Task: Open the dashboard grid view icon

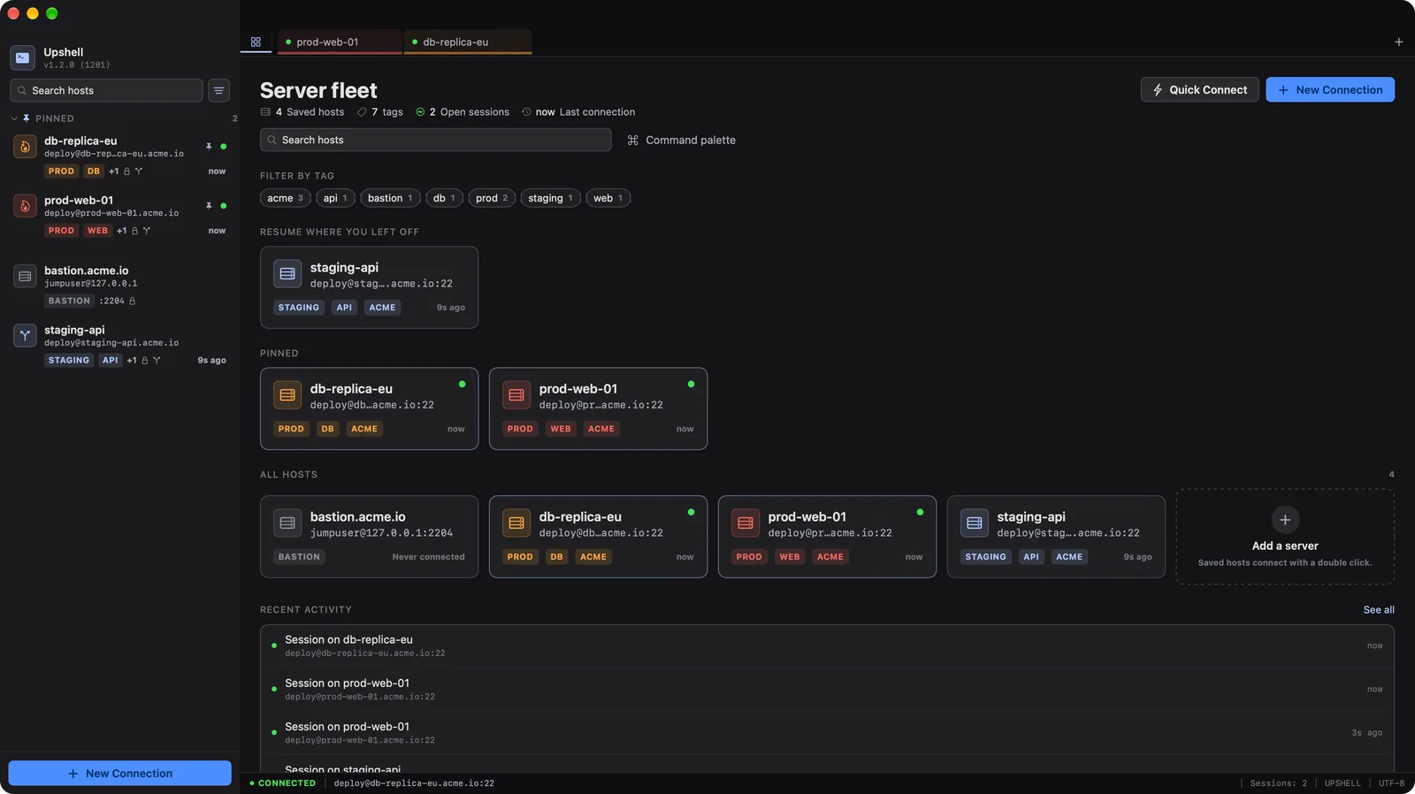Action: tap(256, 42)
